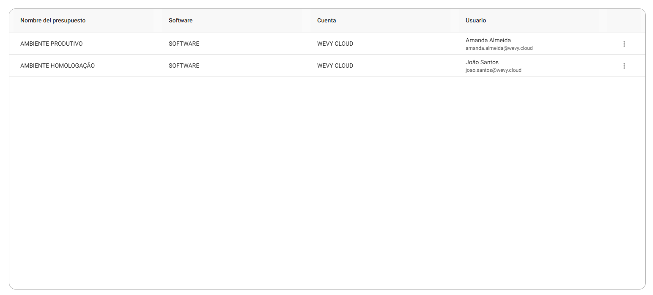Click user name Amanda Almeida
The width and height of the screenshot is (653, 295).
488,40
